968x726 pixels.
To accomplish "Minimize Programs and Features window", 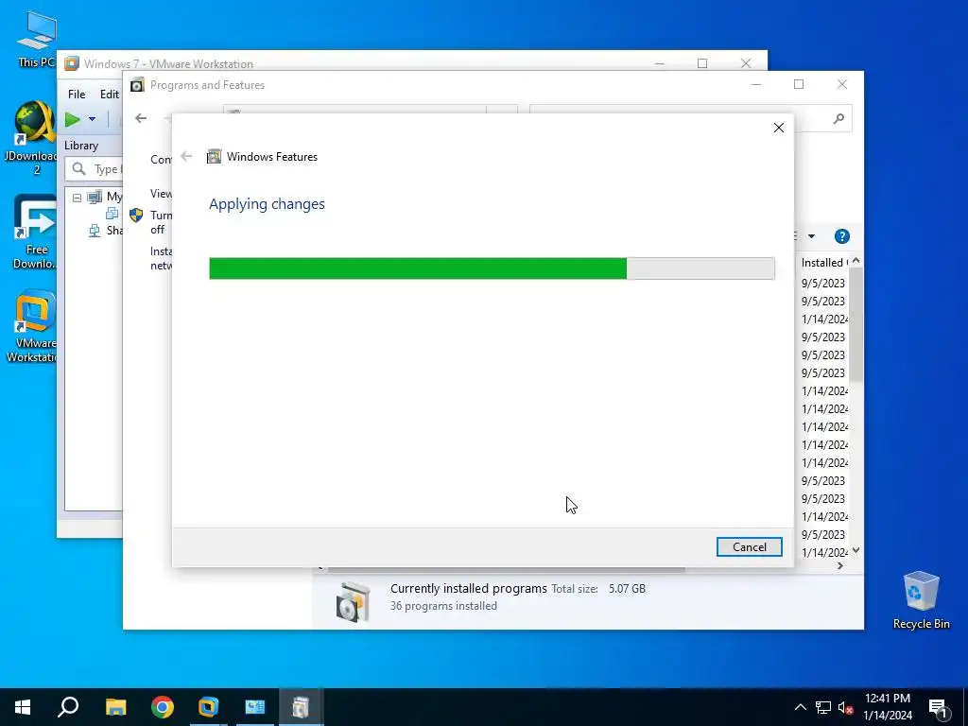I will [755, 84].
